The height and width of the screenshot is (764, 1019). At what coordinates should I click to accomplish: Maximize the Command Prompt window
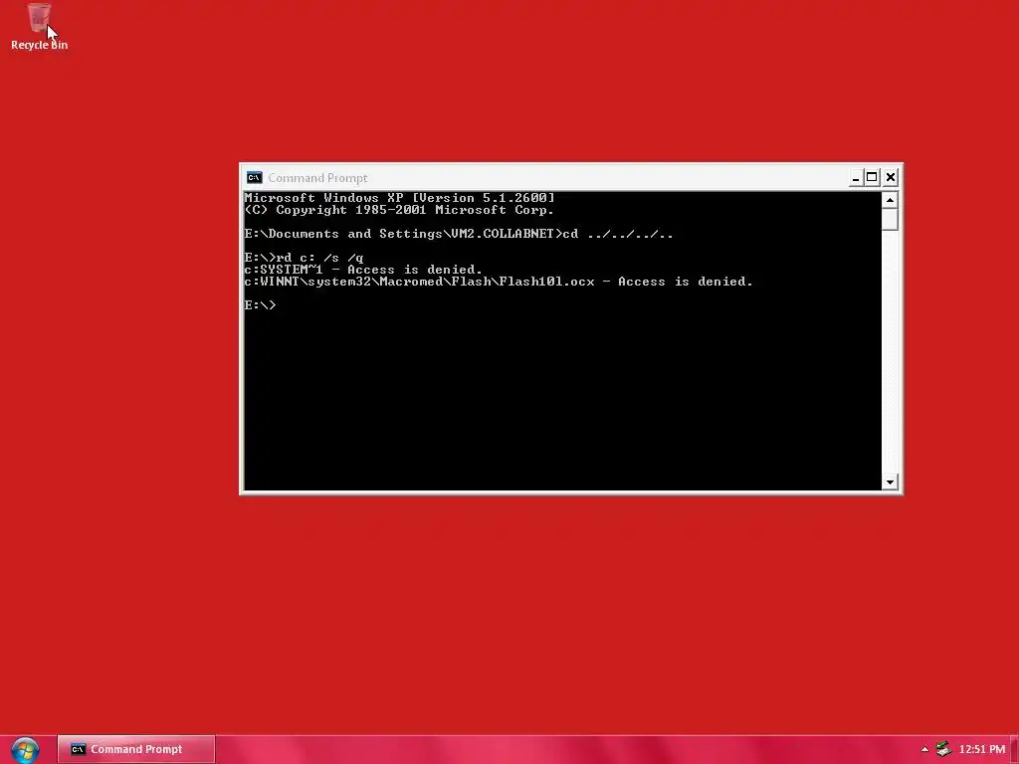(872, 177)
